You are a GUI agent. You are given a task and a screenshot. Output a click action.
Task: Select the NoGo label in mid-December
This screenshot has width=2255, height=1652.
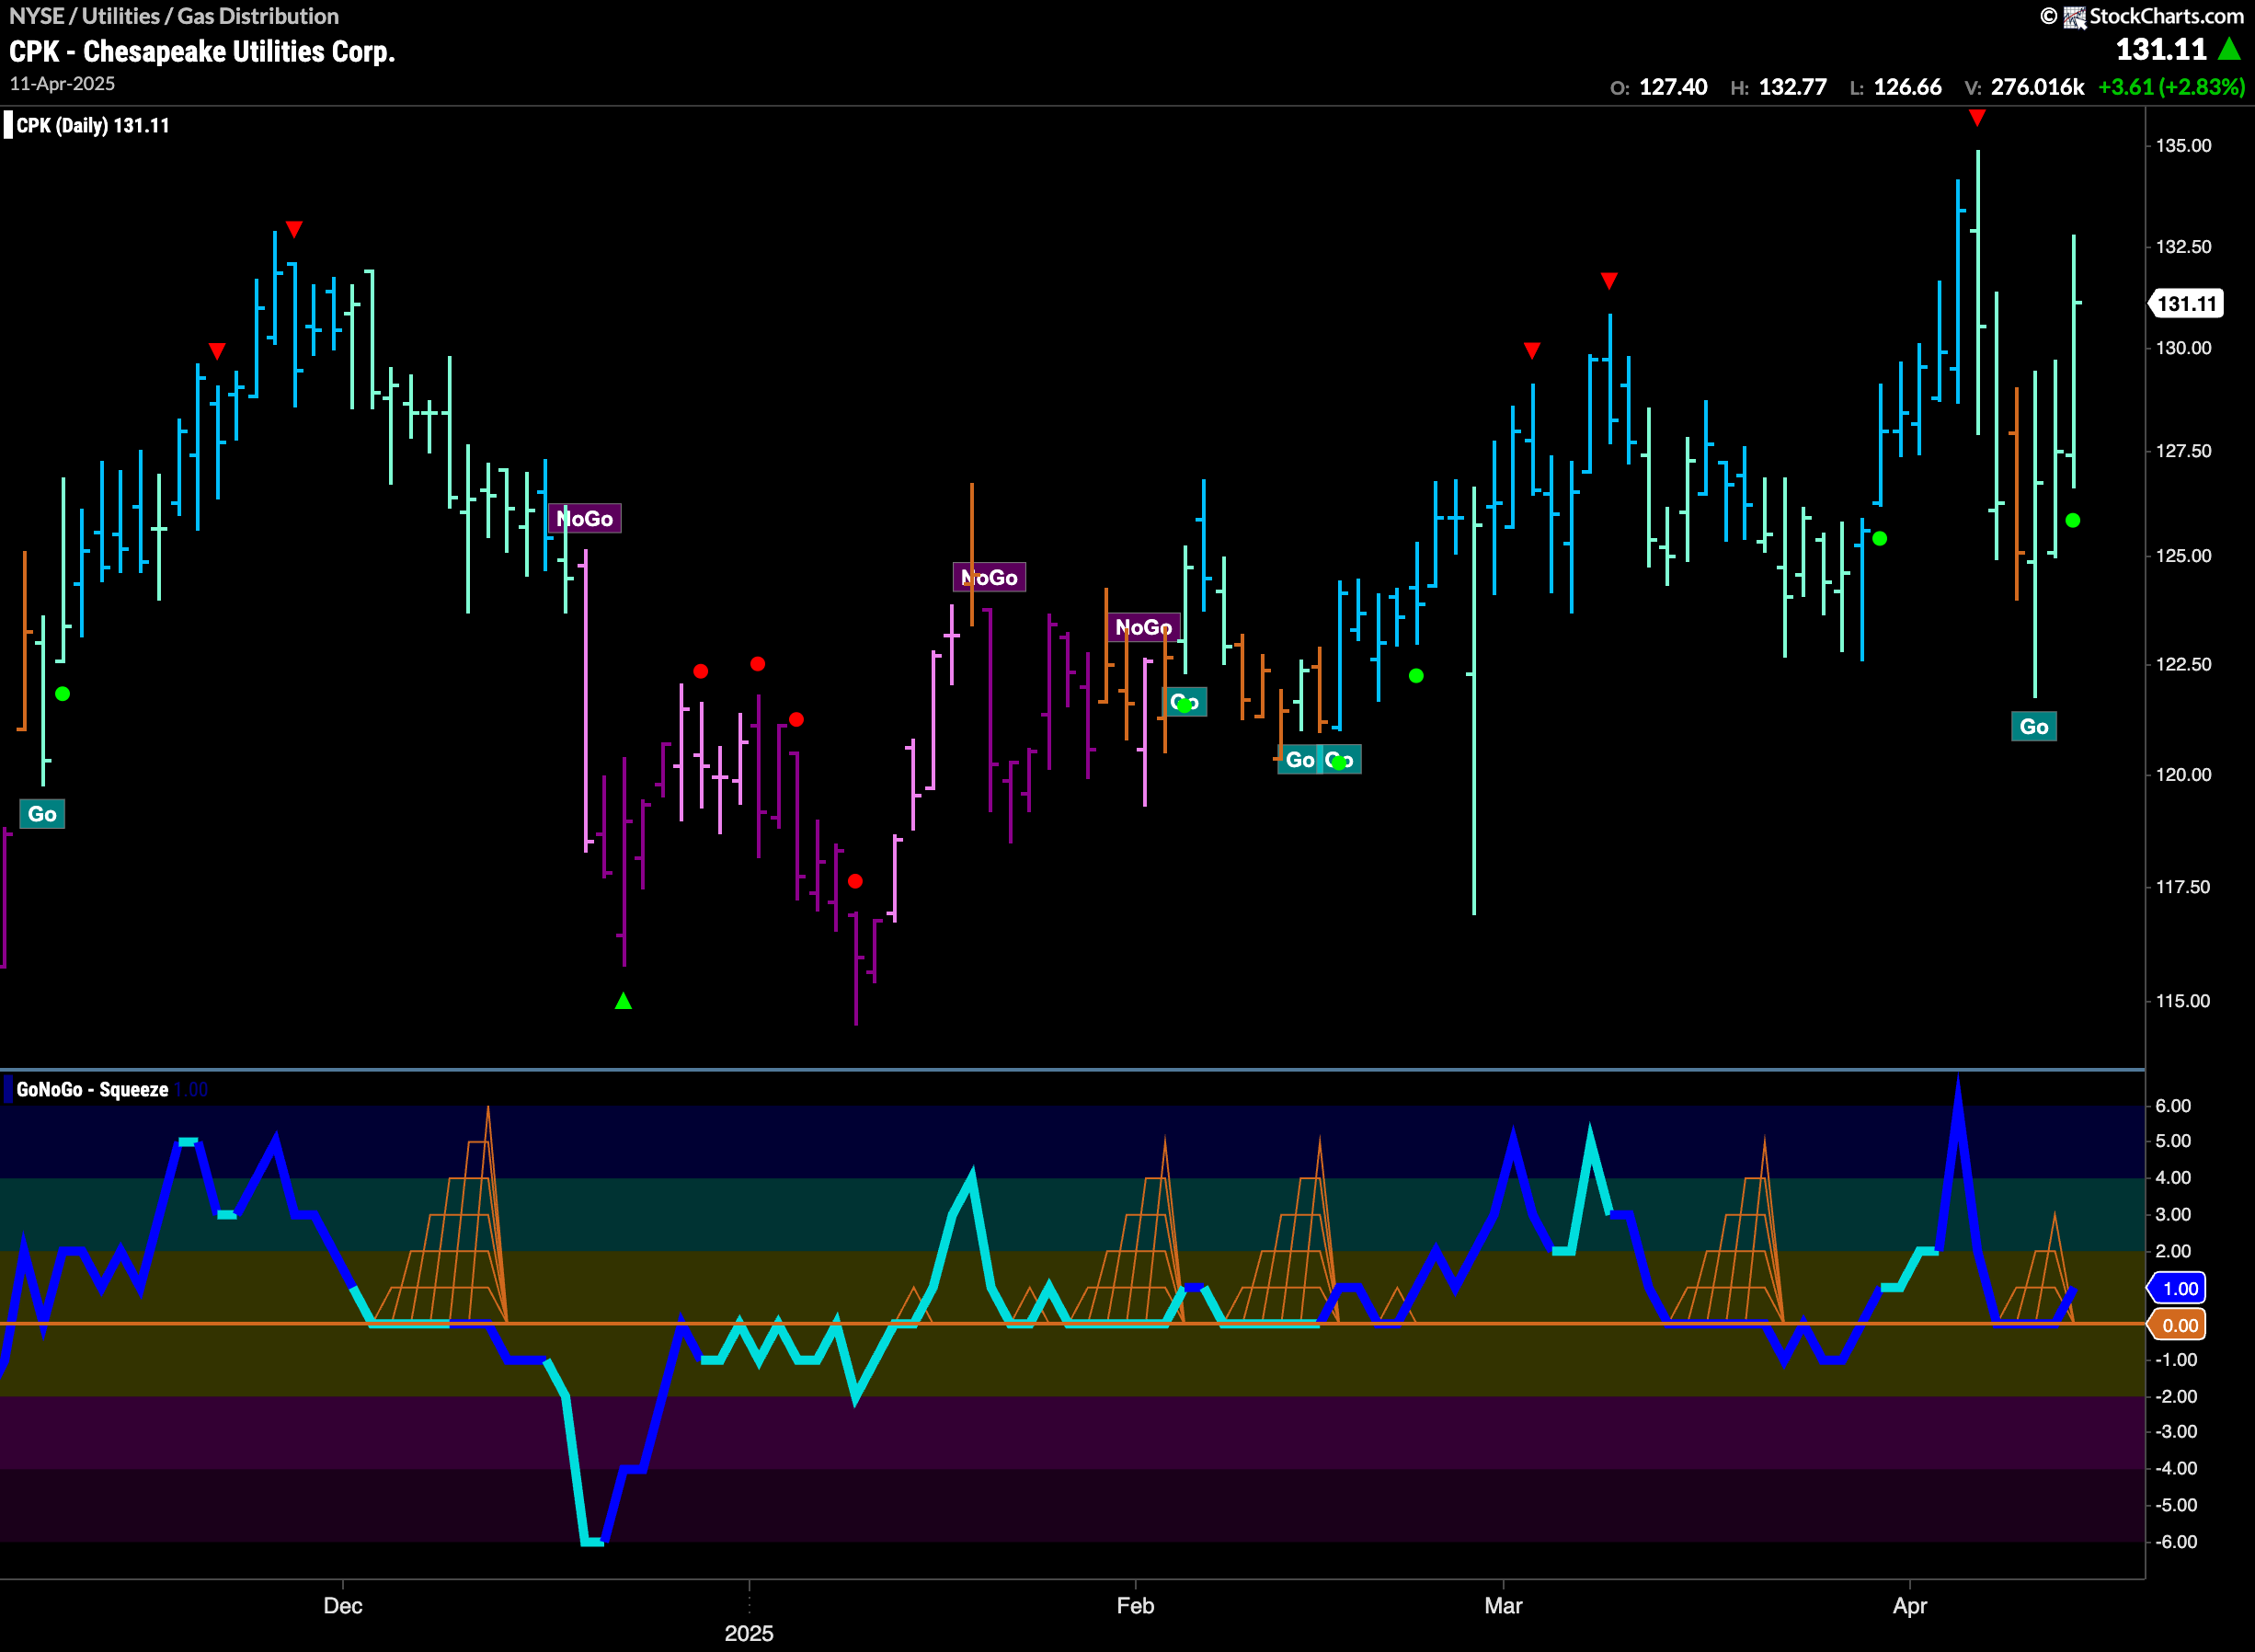click(x=585, y=518)
